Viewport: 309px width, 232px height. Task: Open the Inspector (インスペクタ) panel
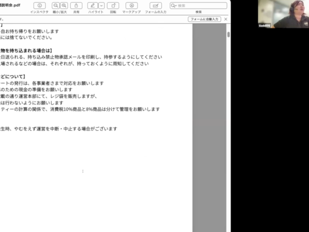click(x=40, y=6)
